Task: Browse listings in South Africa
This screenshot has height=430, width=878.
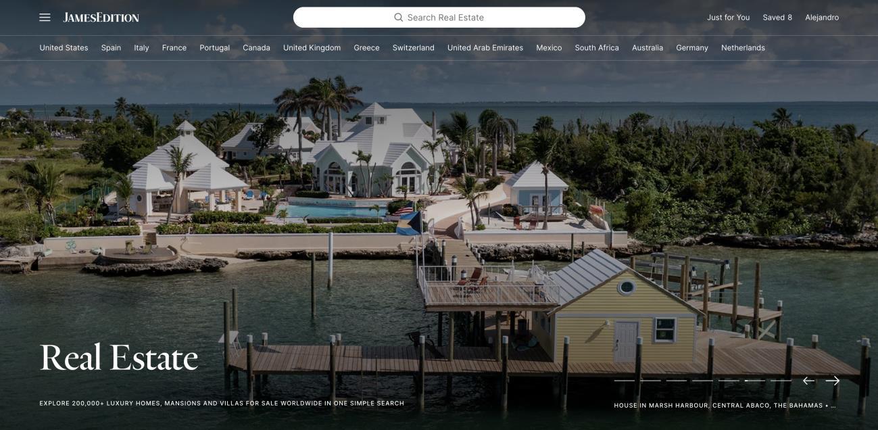Action: [x=597, y=48]
